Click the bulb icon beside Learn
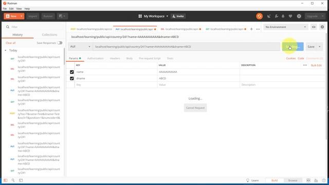 point(248,180)
